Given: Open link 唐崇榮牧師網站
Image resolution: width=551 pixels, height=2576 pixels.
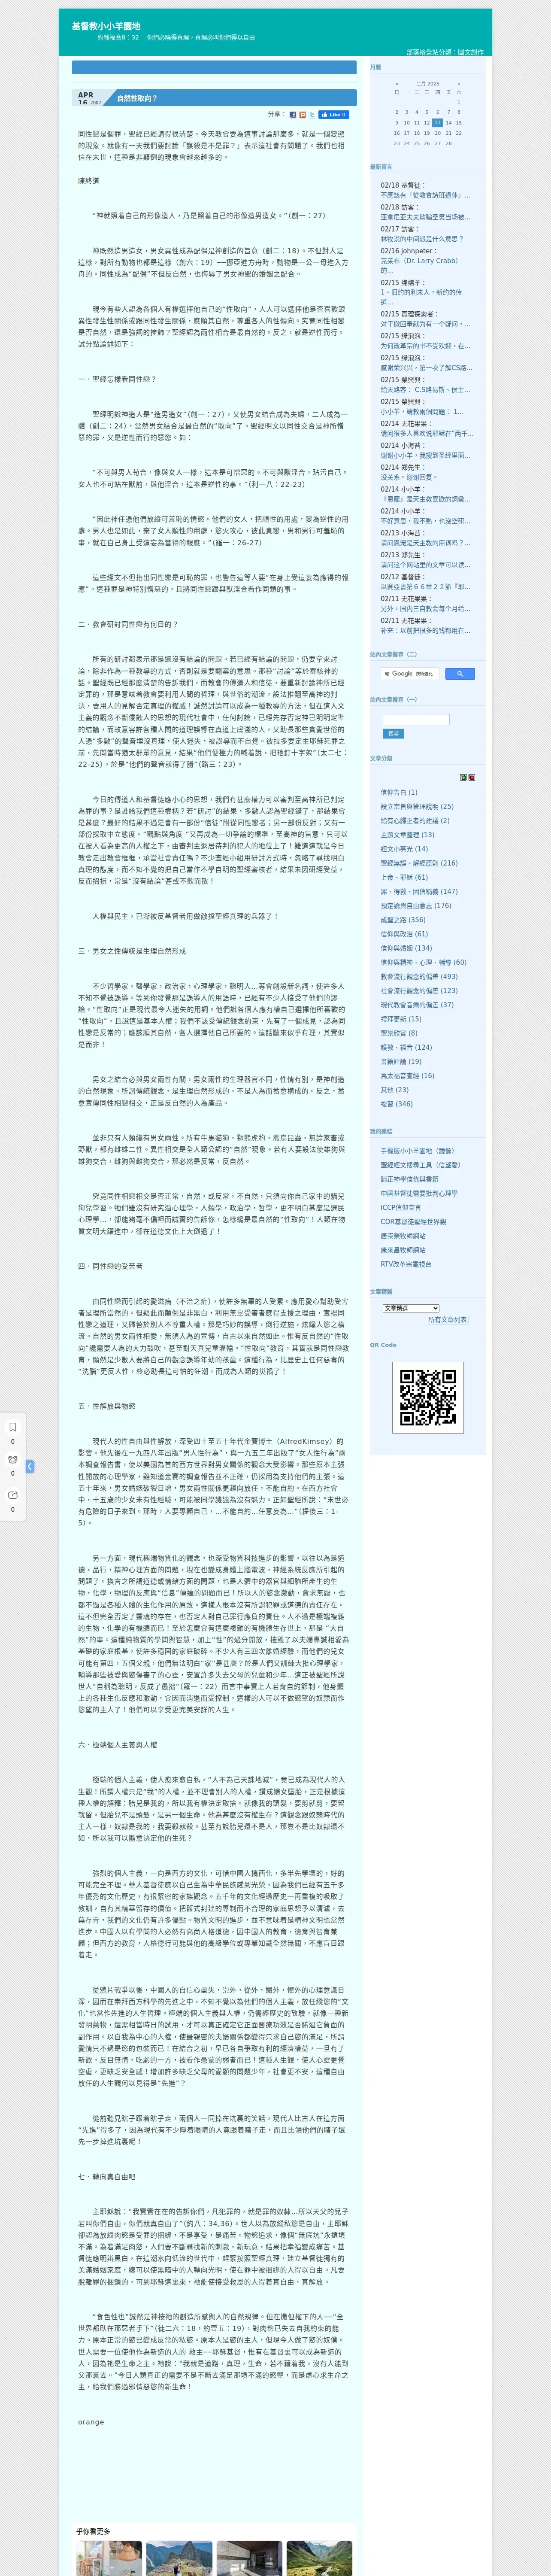Looking at the screenshot, I should tap(402, 1236).
